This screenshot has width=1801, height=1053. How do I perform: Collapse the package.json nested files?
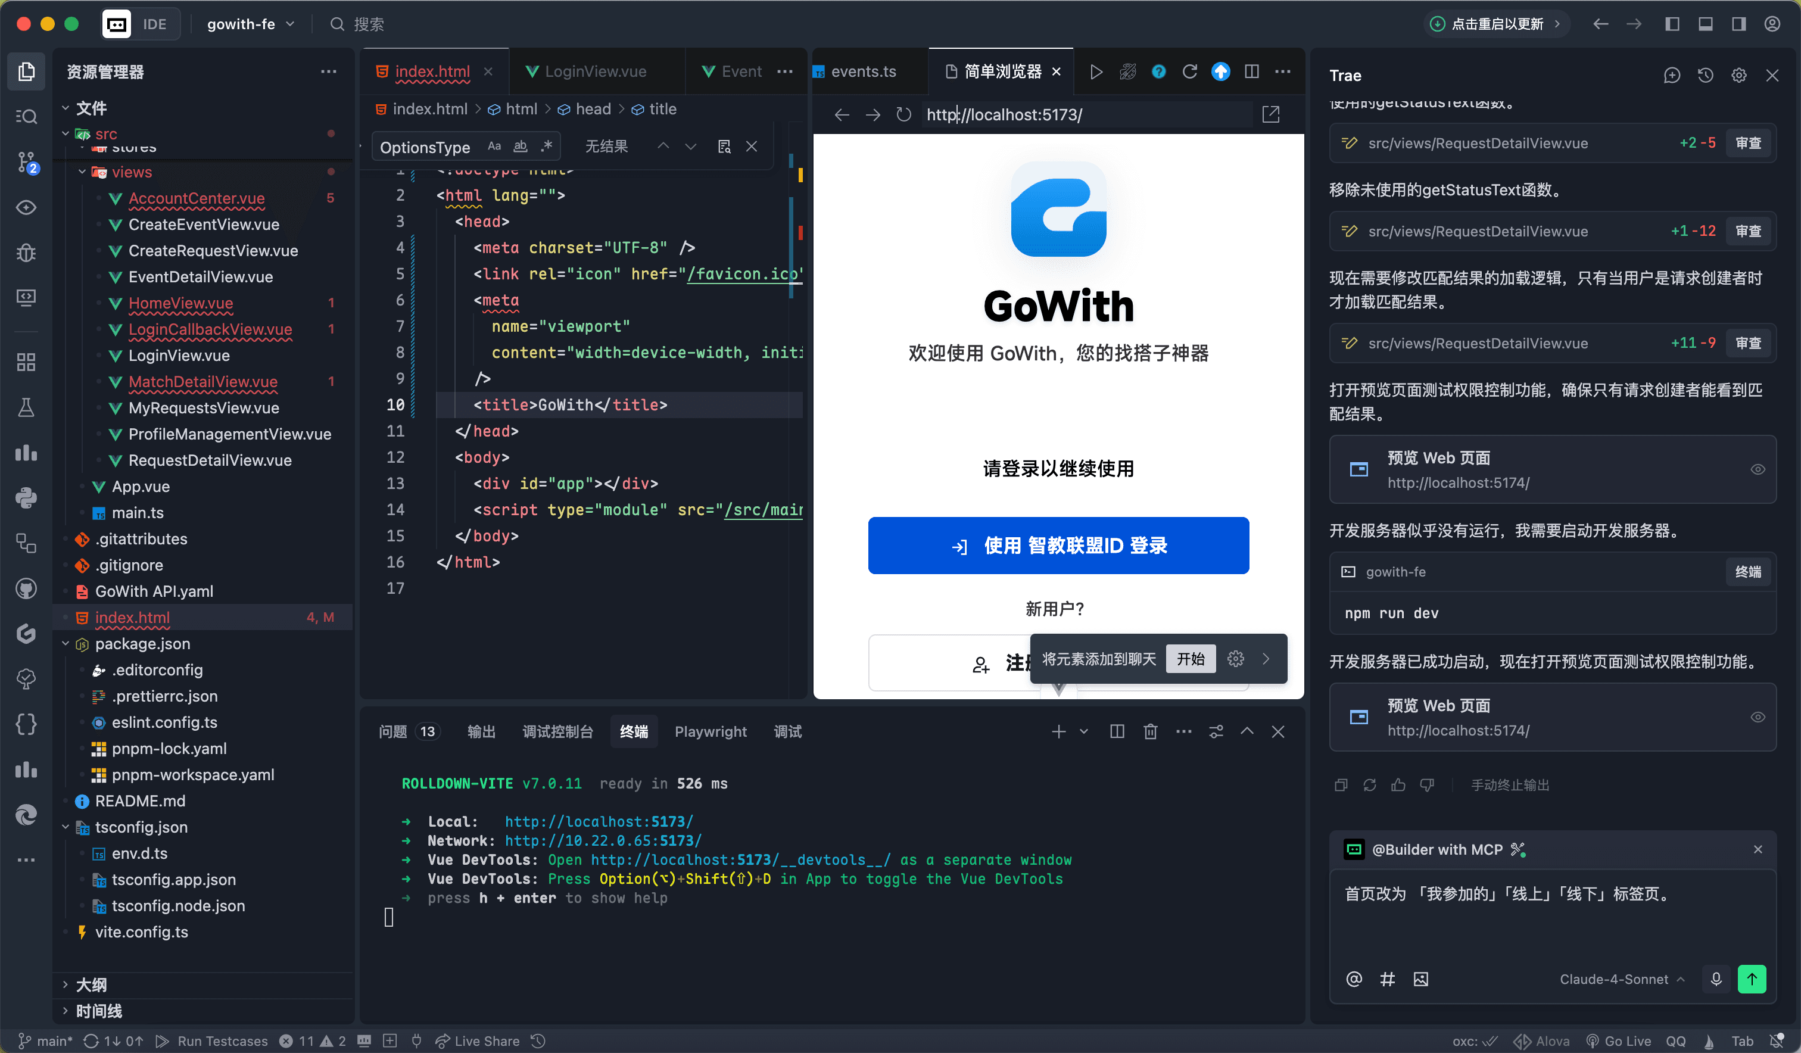click(66, 643)
